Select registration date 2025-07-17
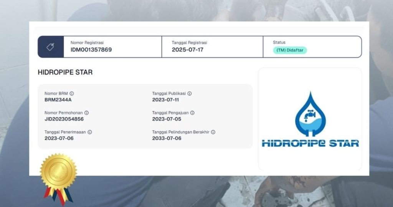 tap(187, 50)
